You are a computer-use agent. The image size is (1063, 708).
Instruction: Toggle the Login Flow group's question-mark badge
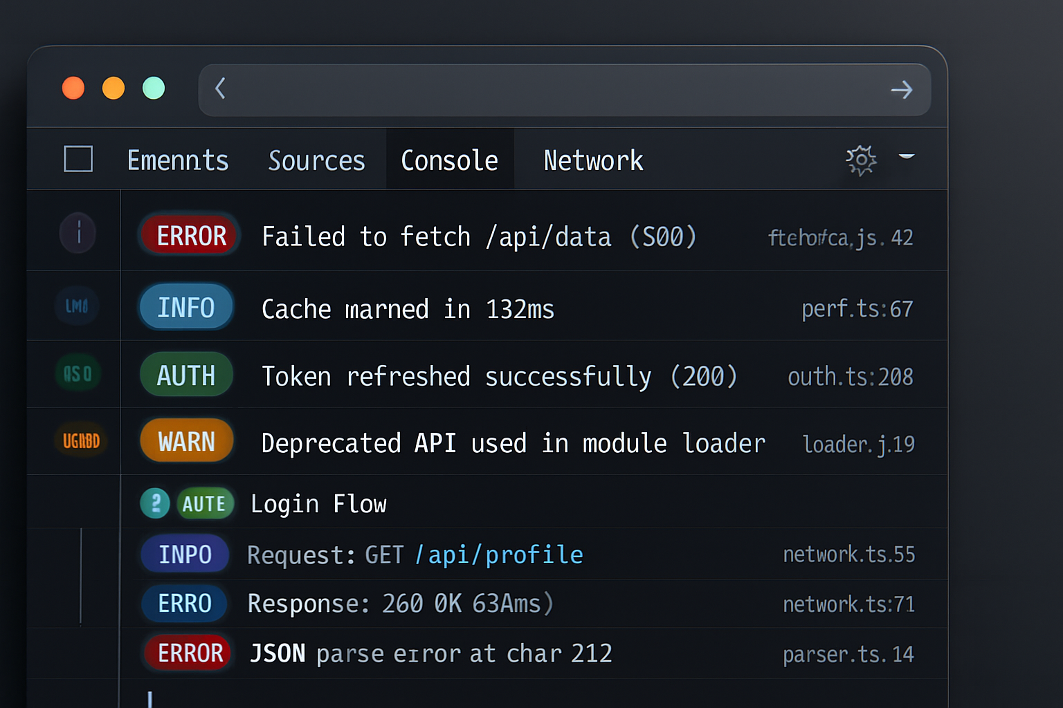[154, 503]
